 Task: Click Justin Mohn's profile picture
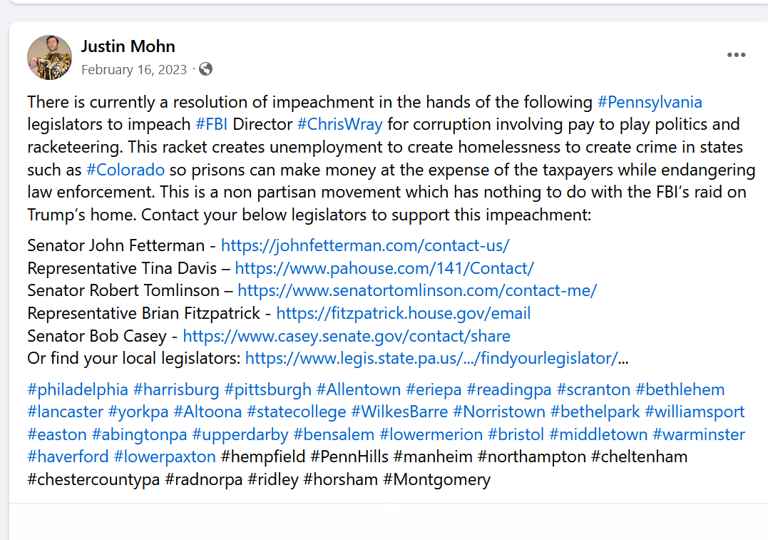49,57
